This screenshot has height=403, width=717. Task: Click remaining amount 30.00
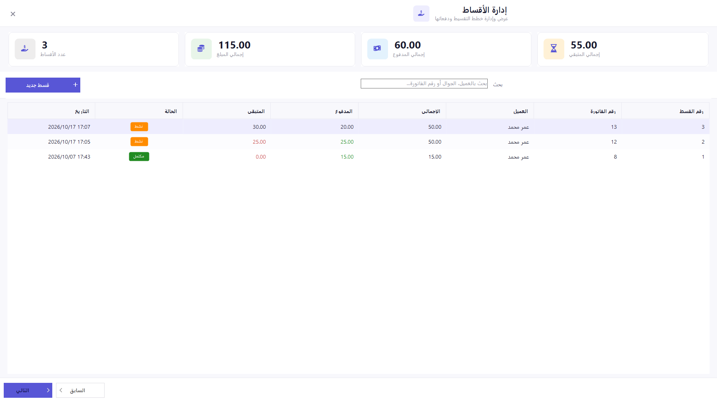259,127
